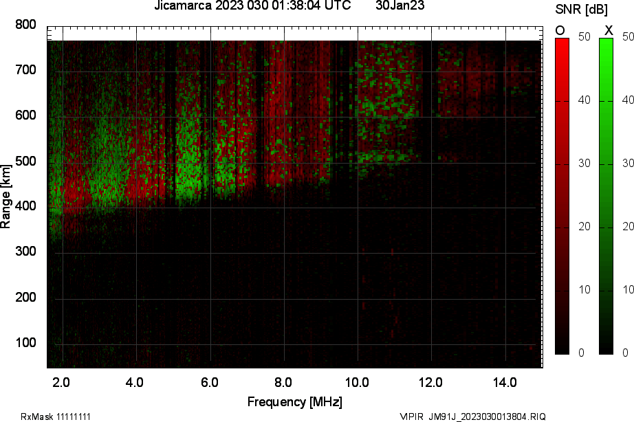Click the 'RxMask 11111111' text
The width and height of the screenshot is (634, 422).
56,417
